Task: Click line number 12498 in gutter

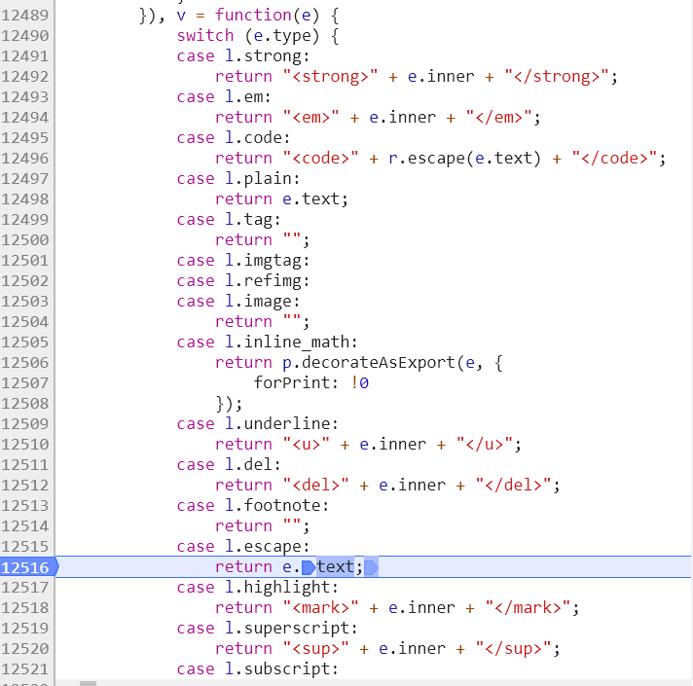Action: (x=25, y=199)
